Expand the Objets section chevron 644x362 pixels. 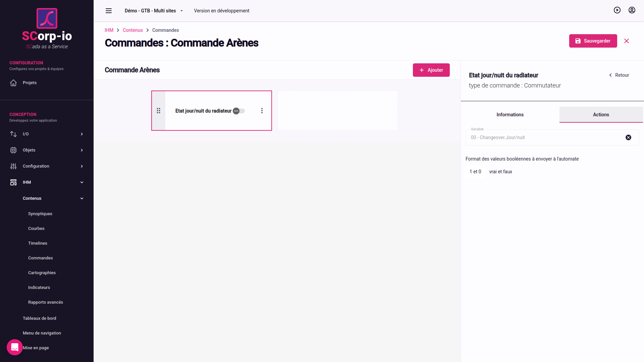pyautogui.click(x=82, y=150)
